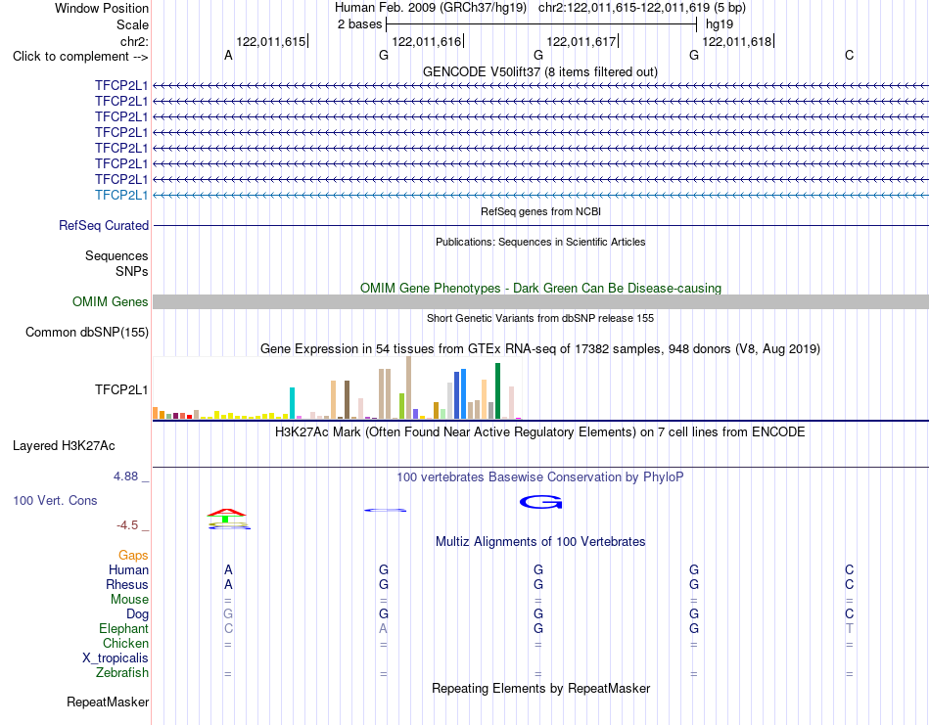930x725 pixels.
Task: Open the OMIM Gene Phenotypes track title
Action: (540, 288)
